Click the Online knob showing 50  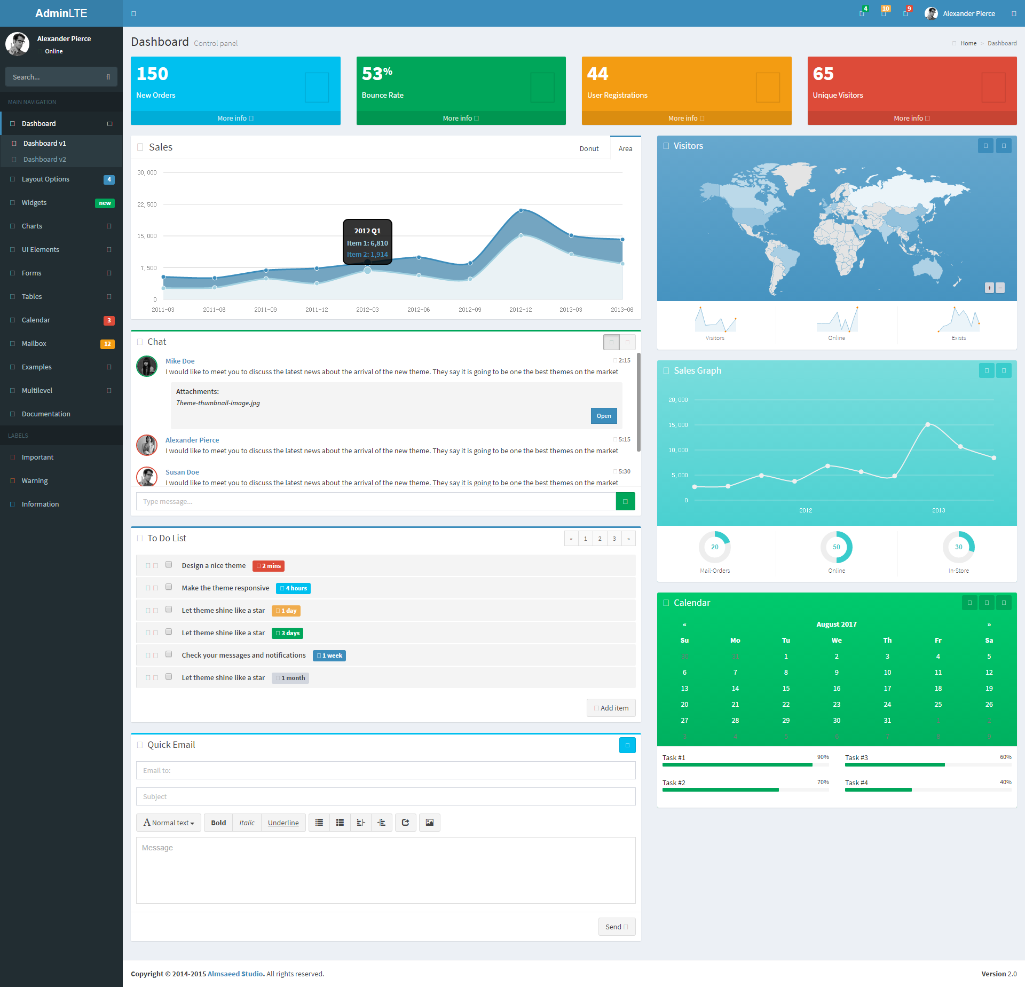837,547
